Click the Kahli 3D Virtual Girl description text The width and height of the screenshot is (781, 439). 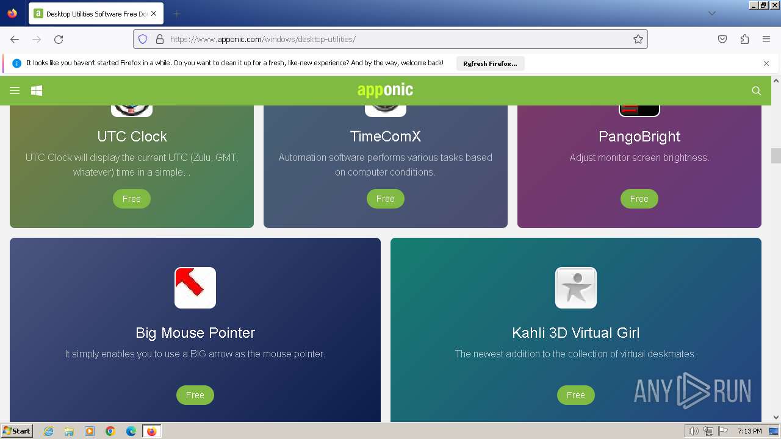(x=576, y=354)
